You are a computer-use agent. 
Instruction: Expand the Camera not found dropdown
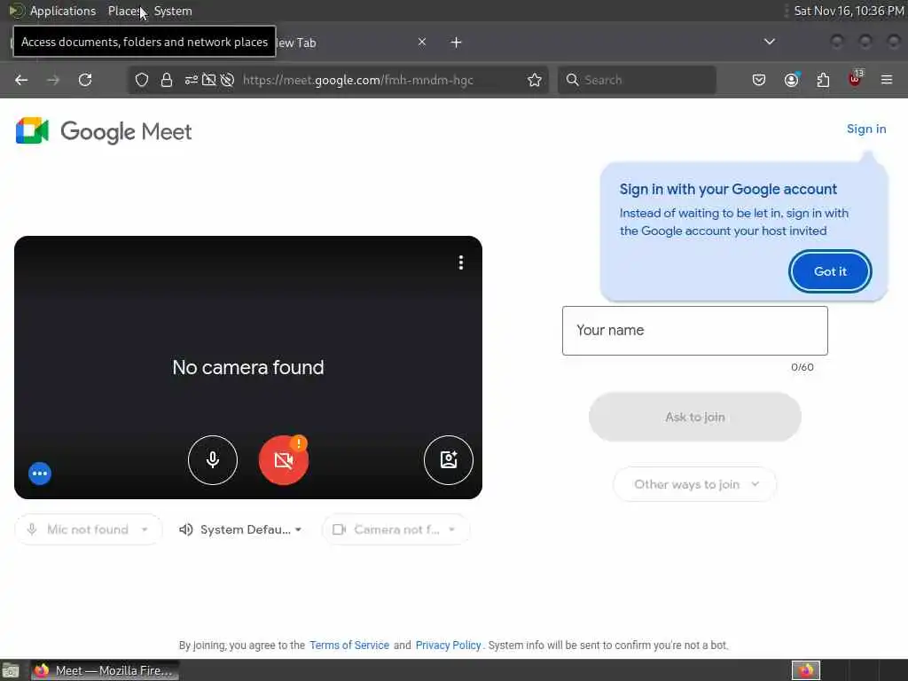[395, 529]
